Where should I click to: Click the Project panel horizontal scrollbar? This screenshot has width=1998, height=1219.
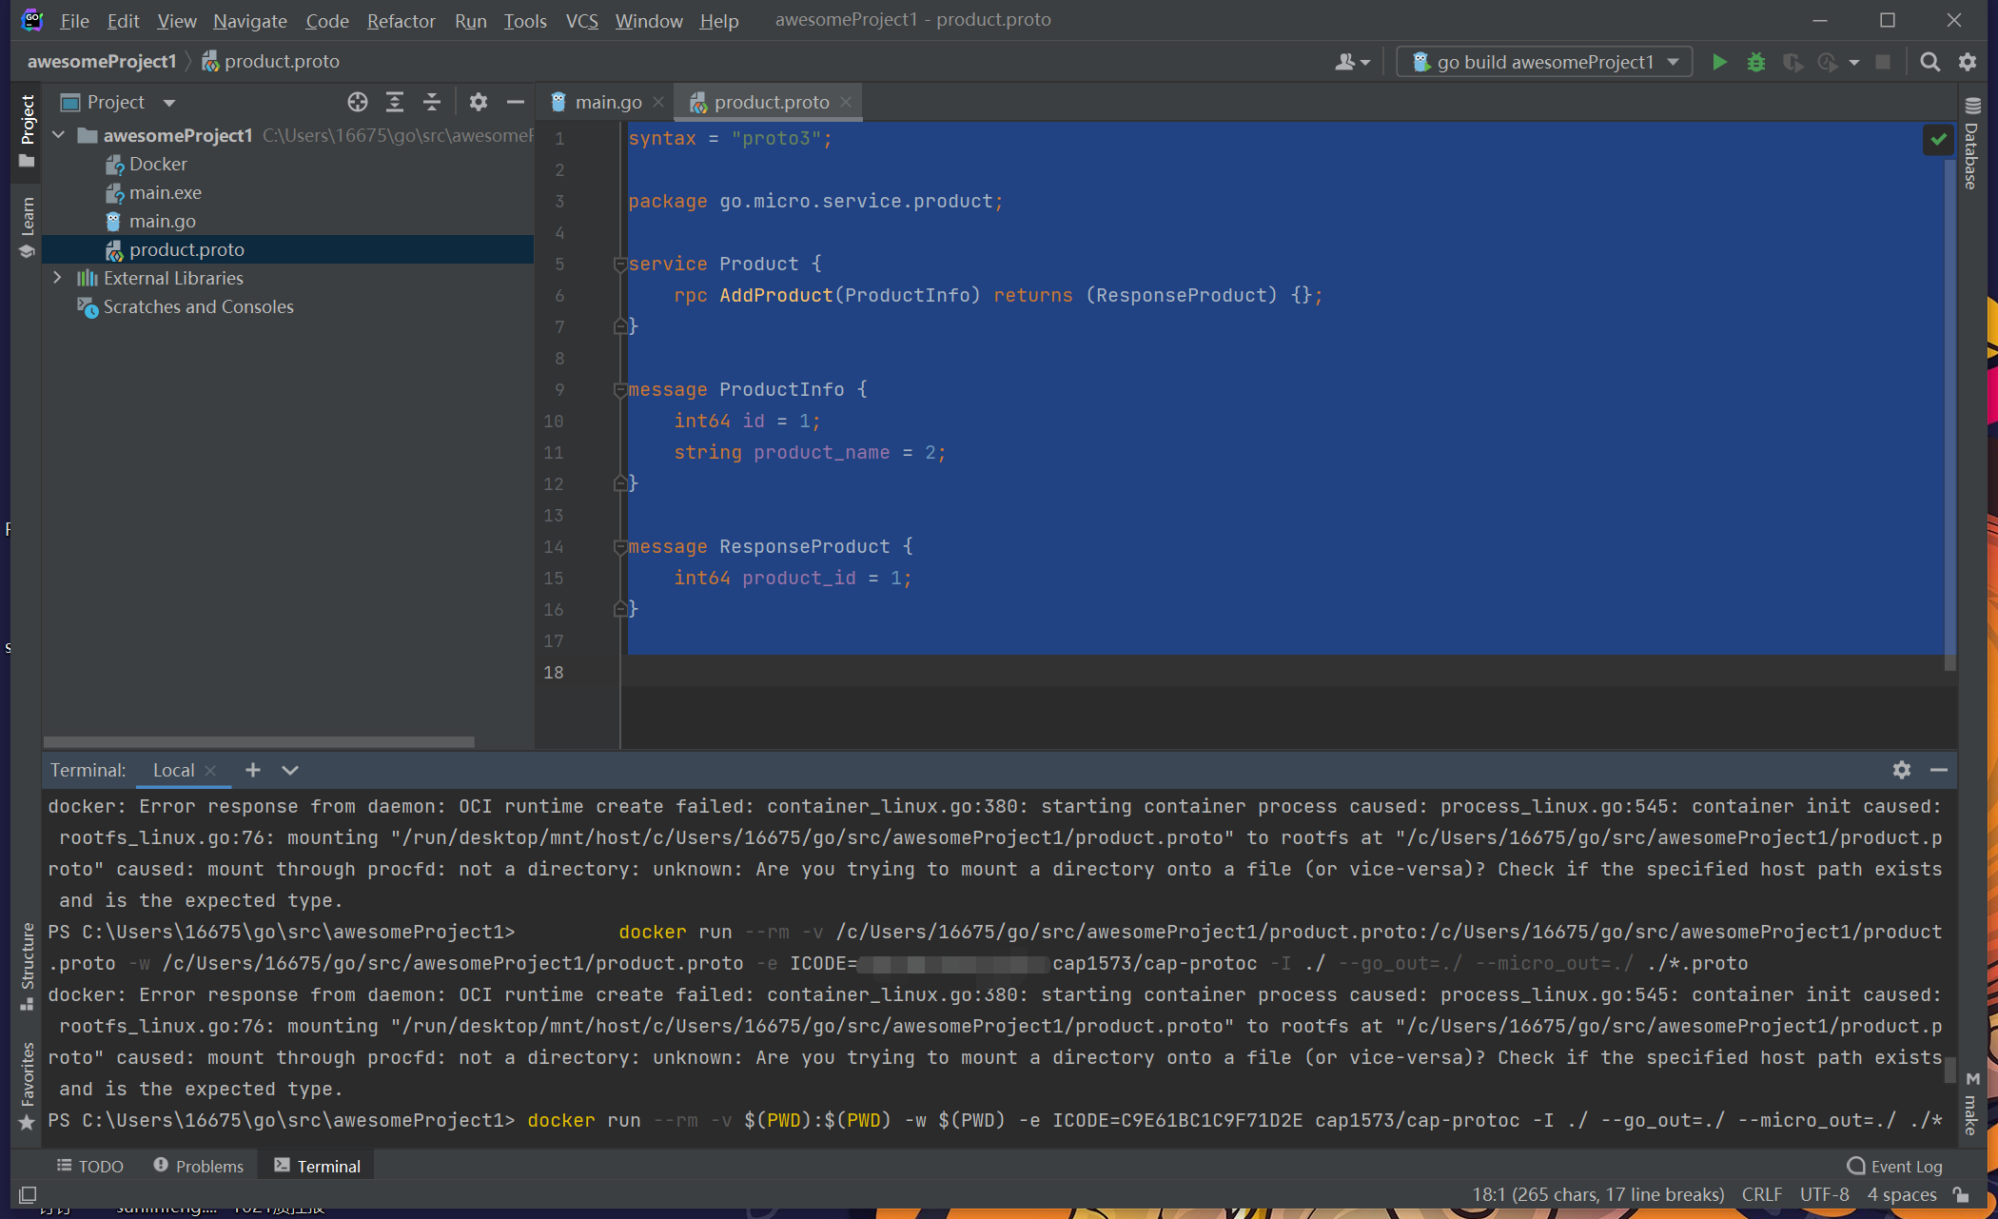point(259,741)
